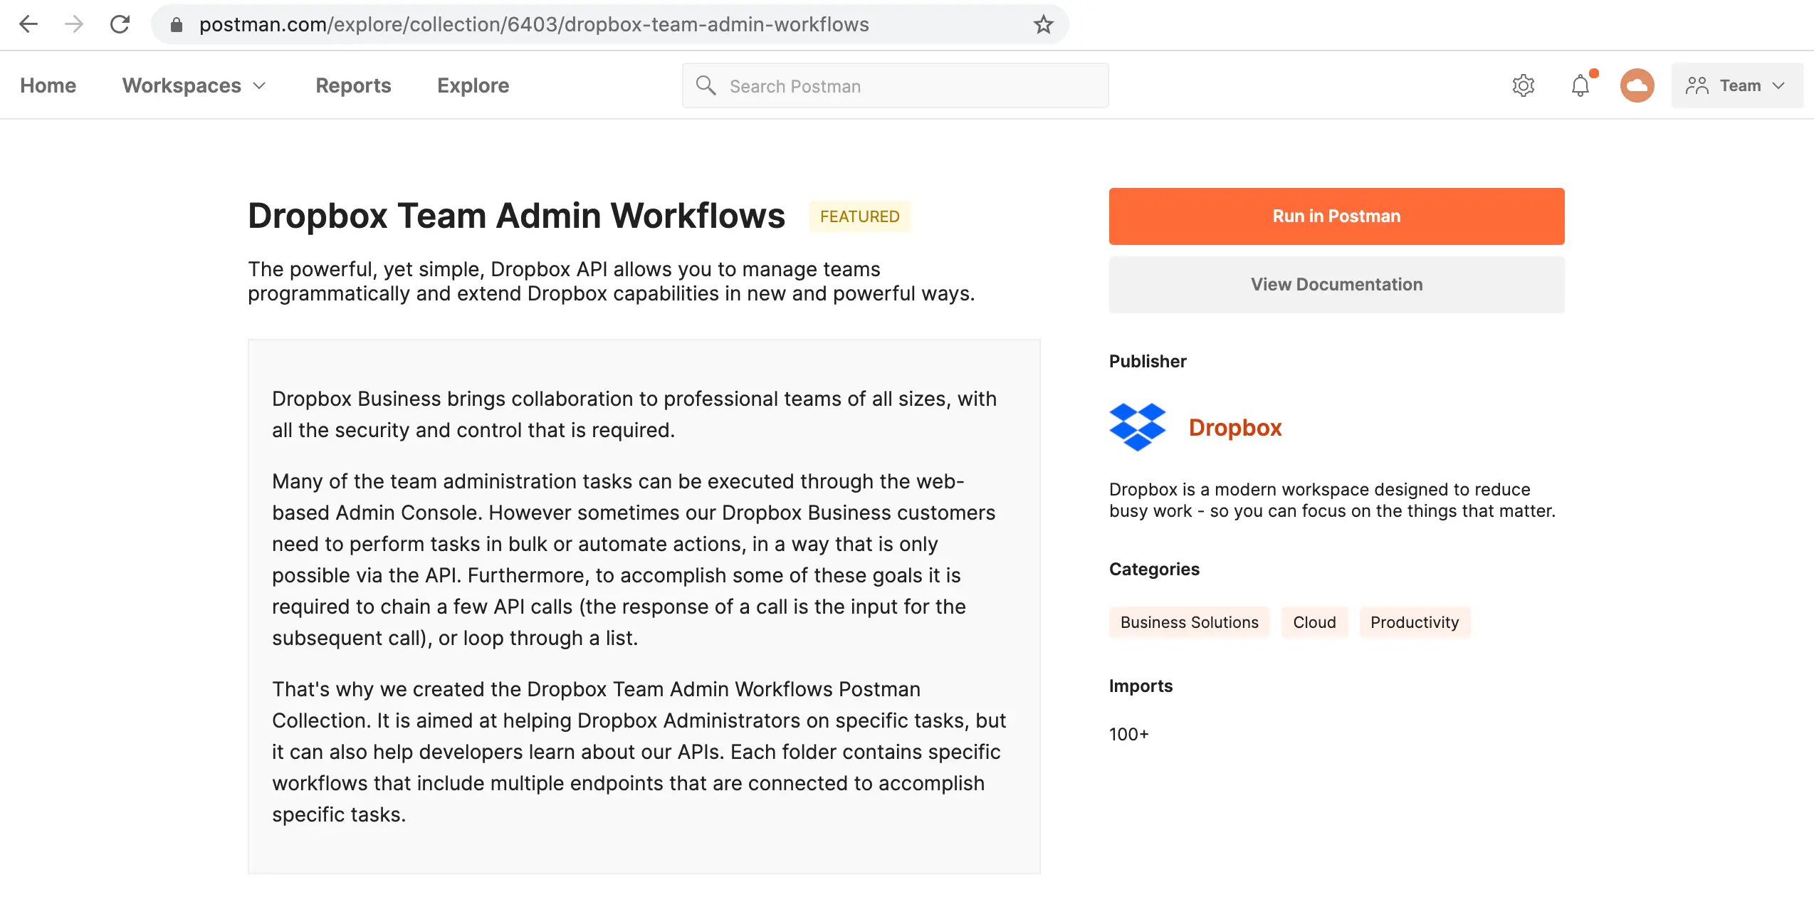Click the Publisher heading

pos(1148,361)
